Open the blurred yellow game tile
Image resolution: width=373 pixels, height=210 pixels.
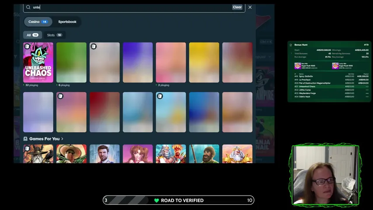click(x=204, y=63)
